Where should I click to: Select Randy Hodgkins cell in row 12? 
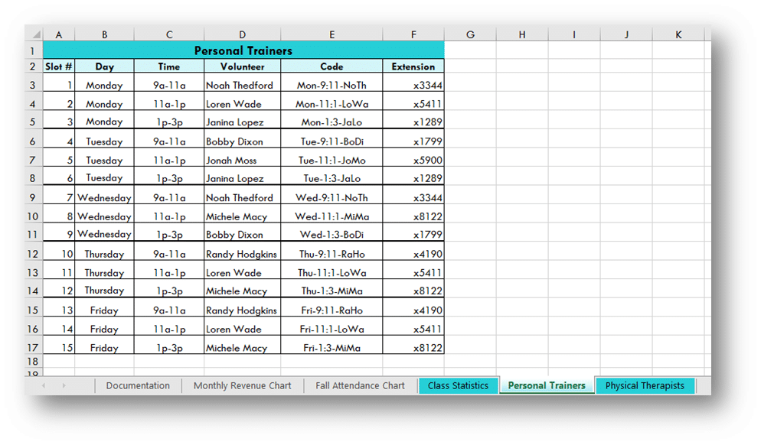click(242, 251)
